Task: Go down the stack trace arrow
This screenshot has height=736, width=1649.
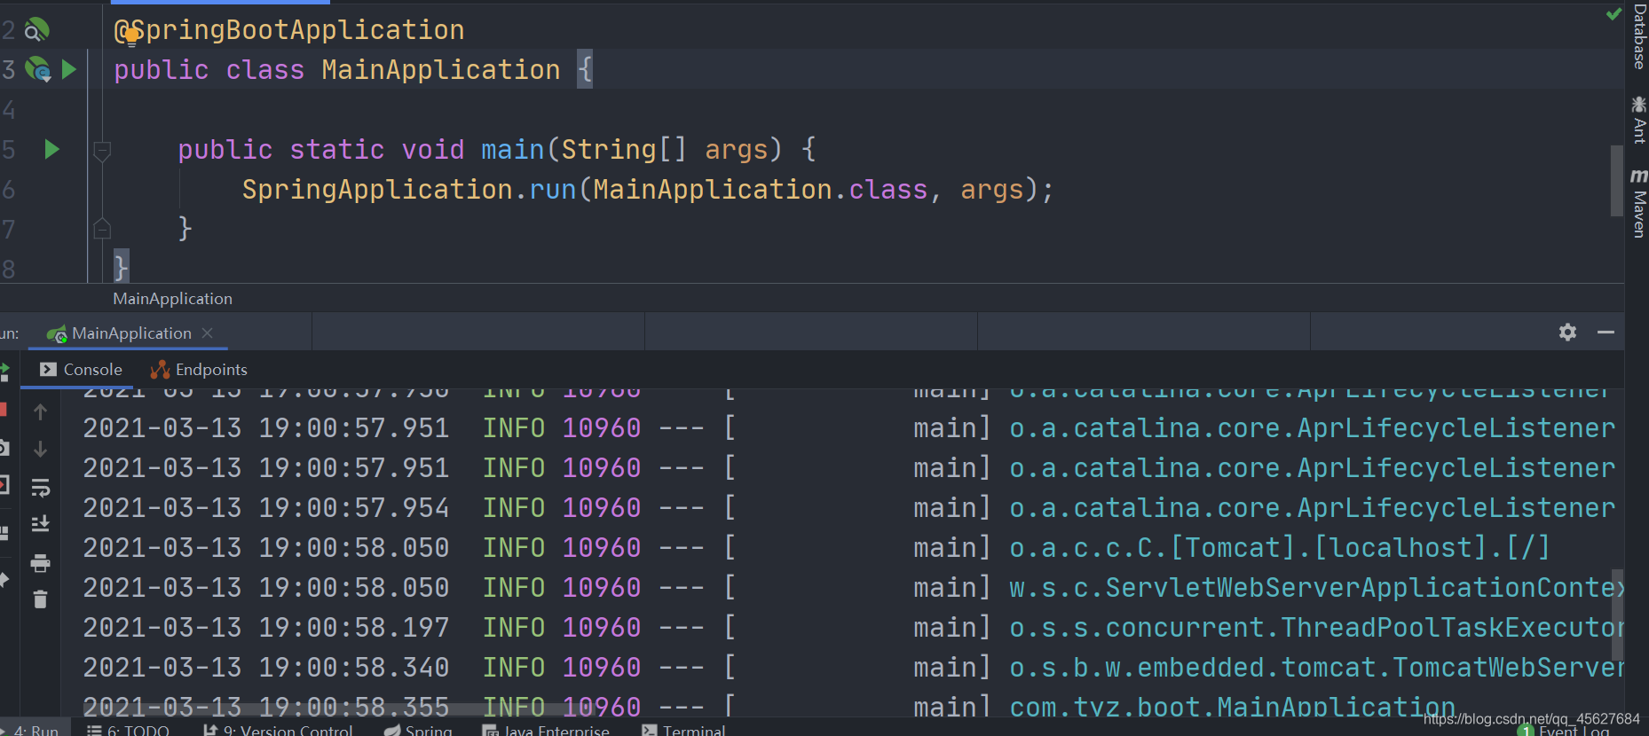Action: (40, 450)
